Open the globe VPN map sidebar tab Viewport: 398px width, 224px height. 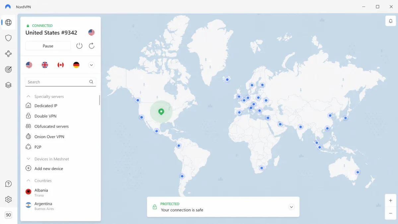9,22
